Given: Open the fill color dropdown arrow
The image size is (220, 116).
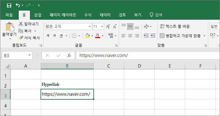Looking at the screenshot, I should [92, 36].
